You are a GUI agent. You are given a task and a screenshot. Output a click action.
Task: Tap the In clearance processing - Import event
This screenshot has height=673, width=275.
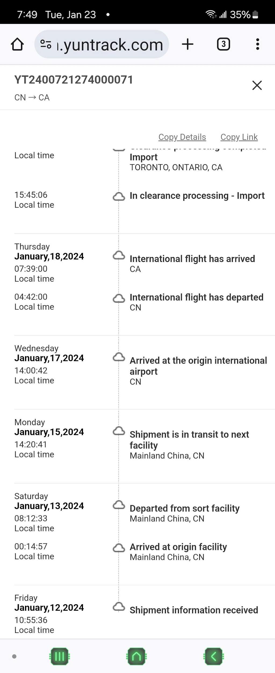tap(197, 196)
